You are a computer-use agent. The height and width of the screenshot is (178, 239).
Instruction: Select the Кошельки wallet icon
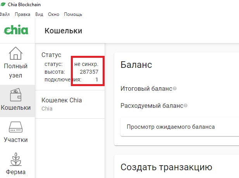(16, 95)
